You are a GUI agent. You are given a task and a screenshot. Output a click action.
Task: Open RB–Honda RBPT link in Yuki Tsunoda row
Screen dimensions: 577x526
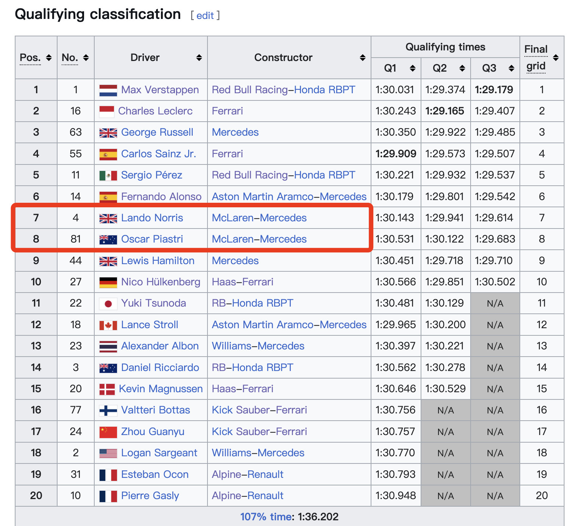pos(253,303)
